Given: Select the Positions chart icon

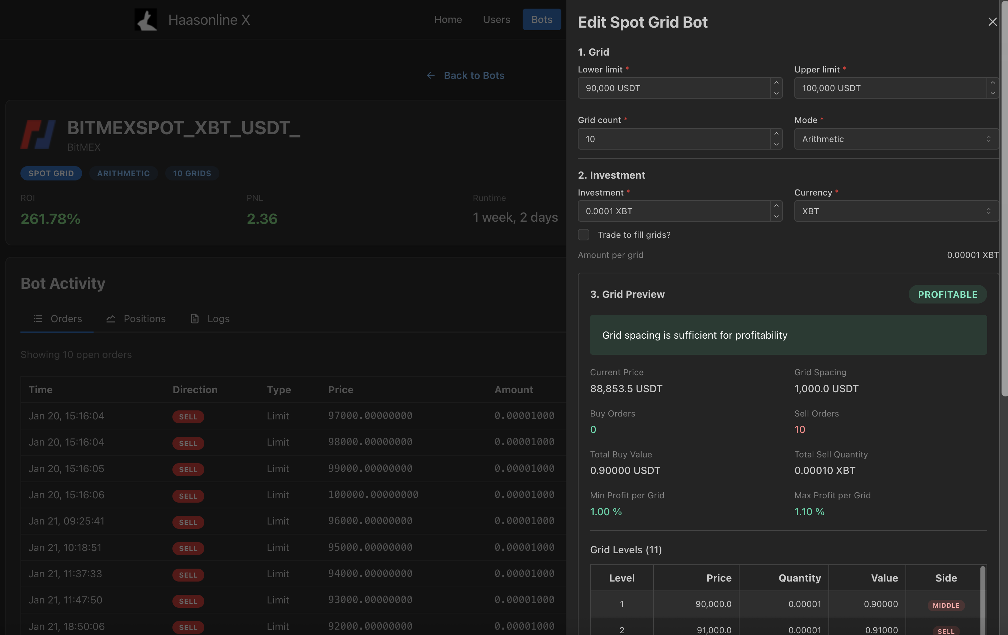Looking at the screenshot, I should pyautogui.click(x=110, y=318).
